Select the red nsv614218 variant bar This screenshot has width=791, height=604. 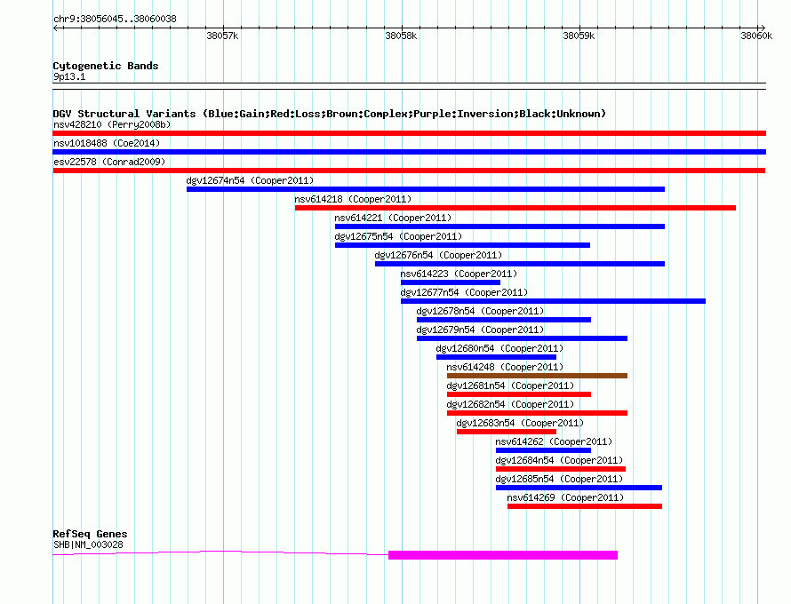tap(515, 208)
